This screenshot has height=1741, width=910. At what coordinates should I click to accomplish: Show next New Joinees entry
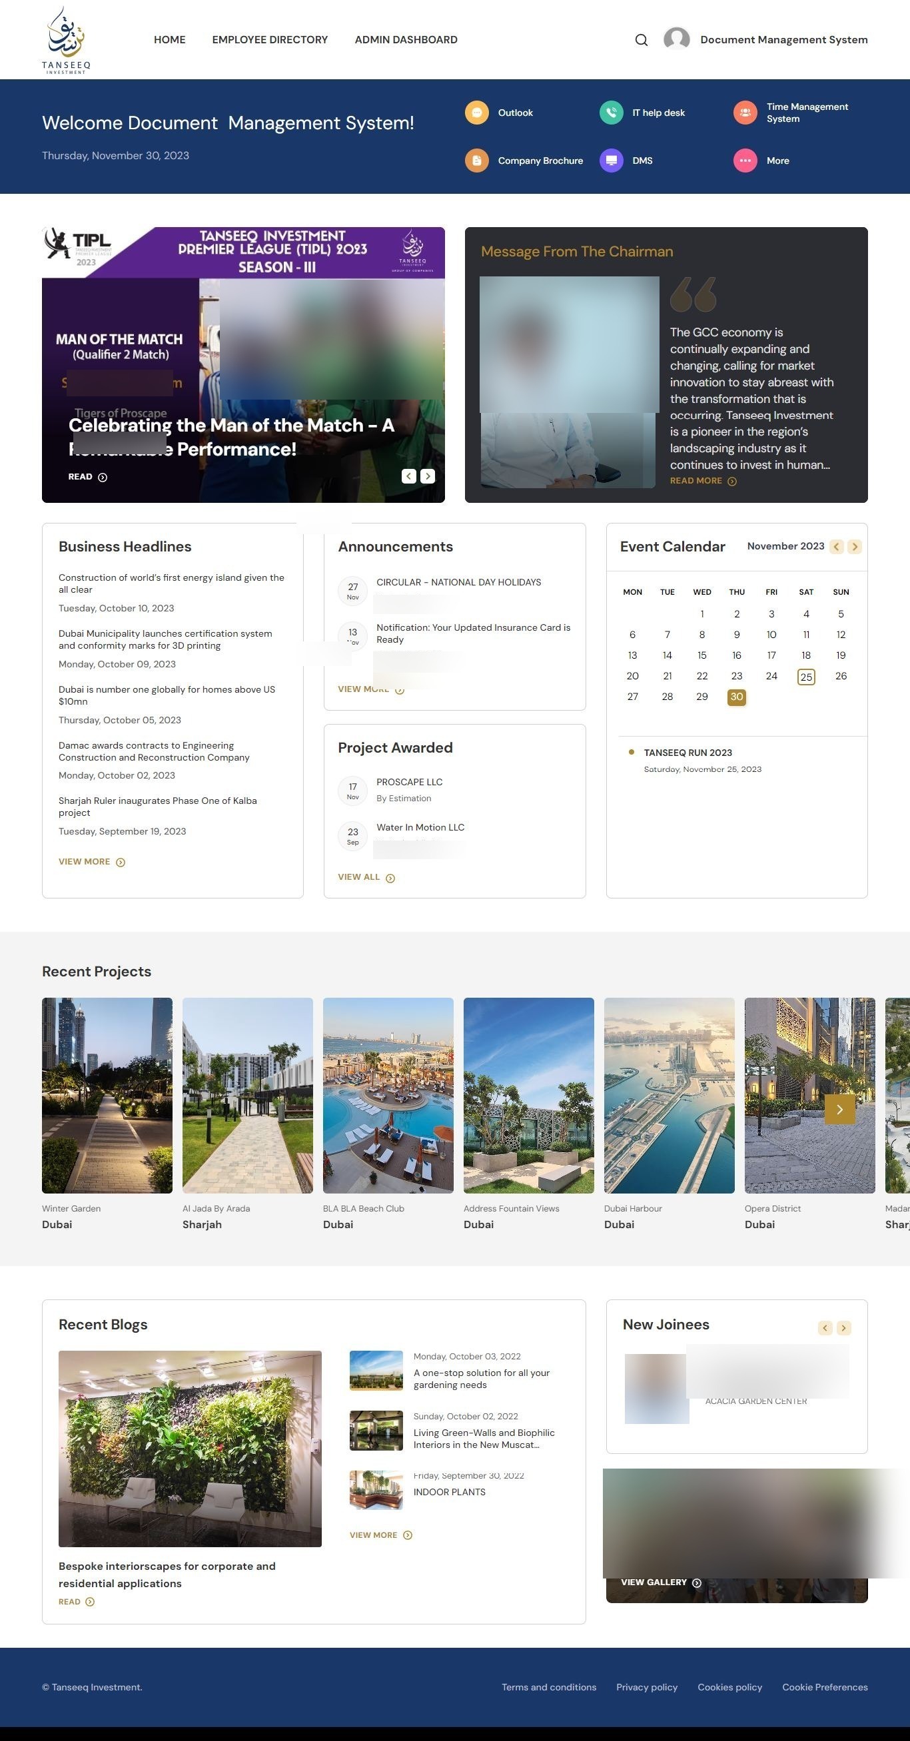point(844,1328)
